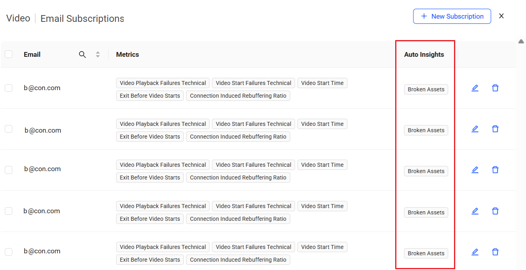526x270 pixels.
Task: Click the New Subscription button
Action: click(x=452, y=16)
